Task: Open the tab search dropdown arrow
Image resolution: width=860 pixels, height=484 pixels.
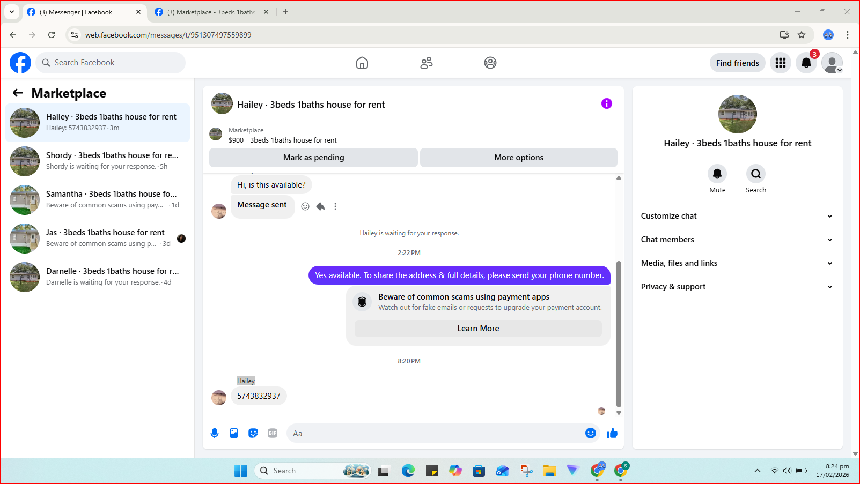Action: (12, 12)
